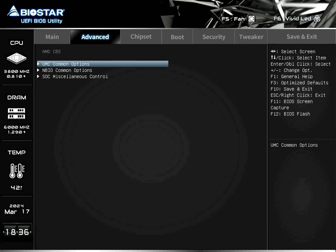This screenshot has height=252, width=336.
Task: Click the Mar 17 date display
Action: pos(17,212)
